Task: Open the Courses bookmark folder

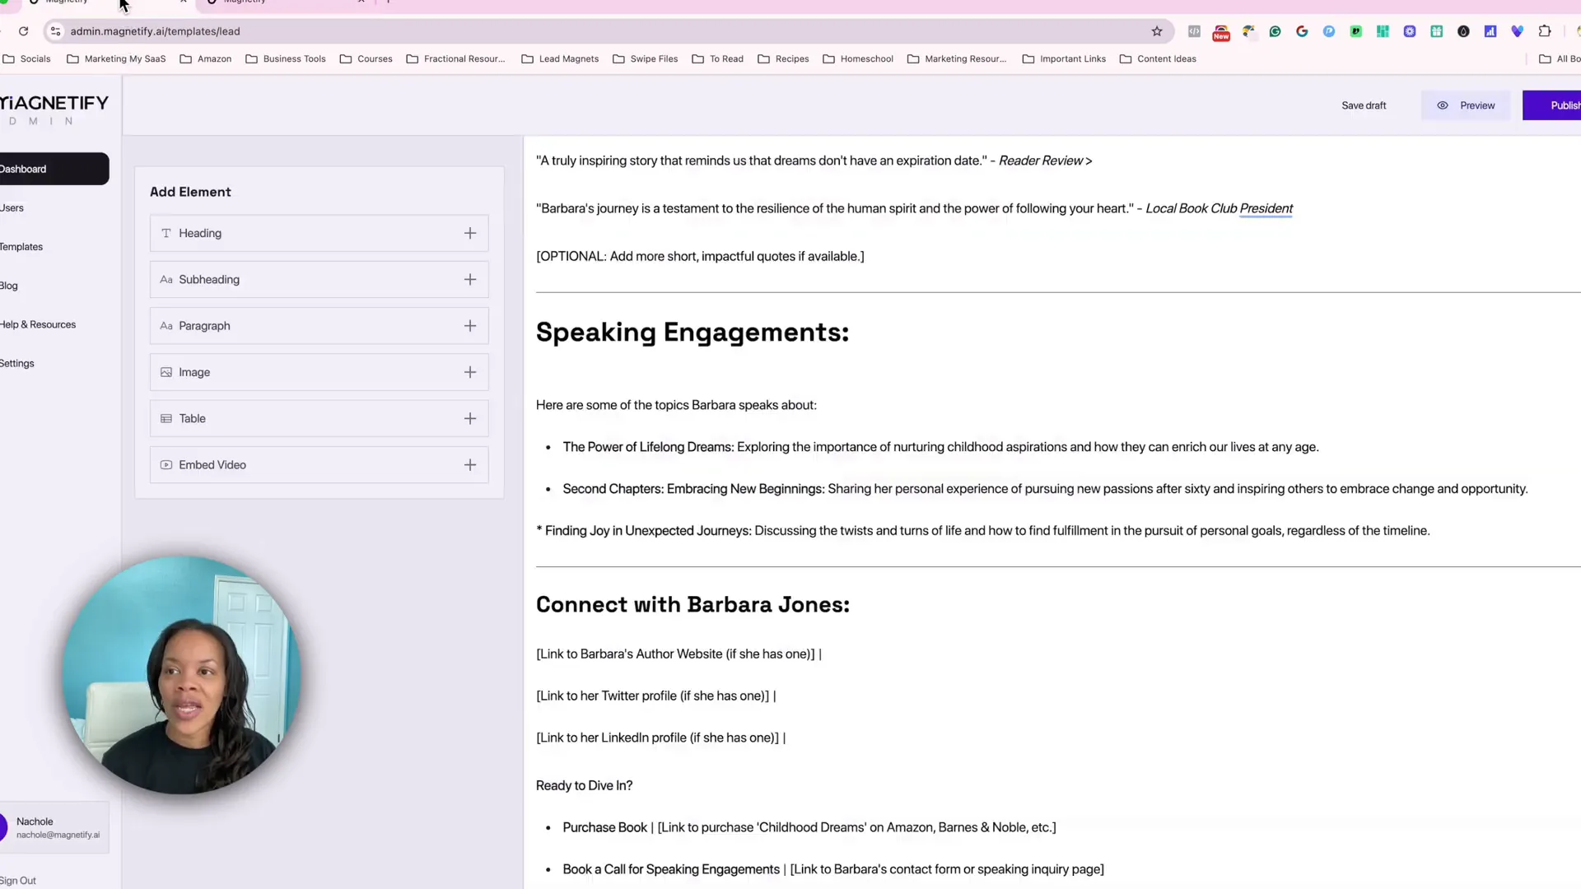Action: tap(366, 59)
